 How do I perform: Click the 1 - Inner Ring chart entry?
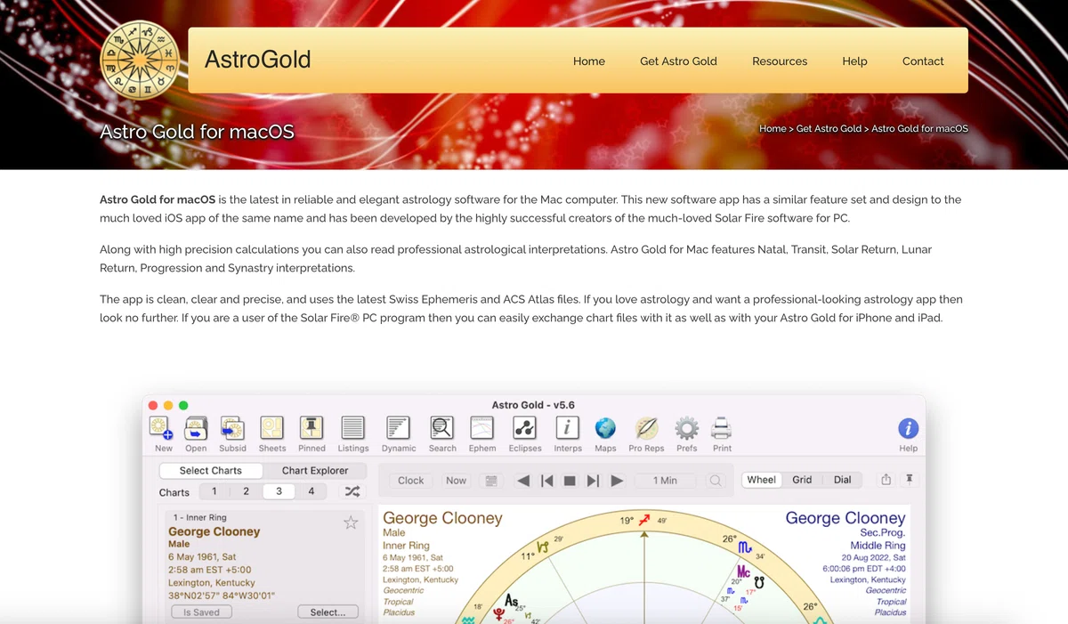point(199,517)
